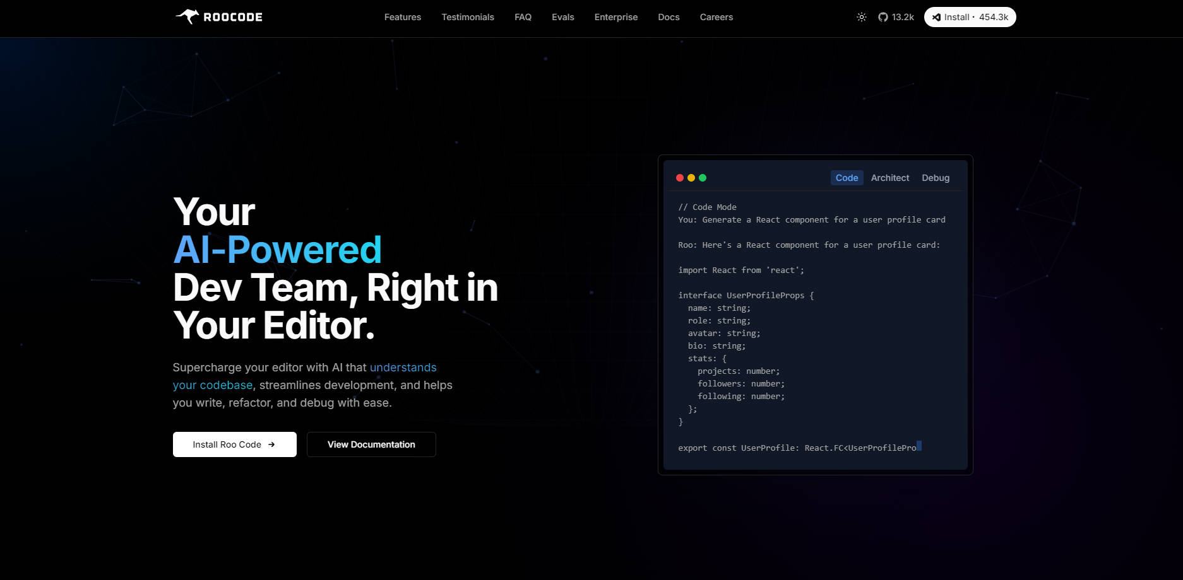Click the arrow in Install Roo Code
Screen dimensions: 1183x580
pos(271,444)
